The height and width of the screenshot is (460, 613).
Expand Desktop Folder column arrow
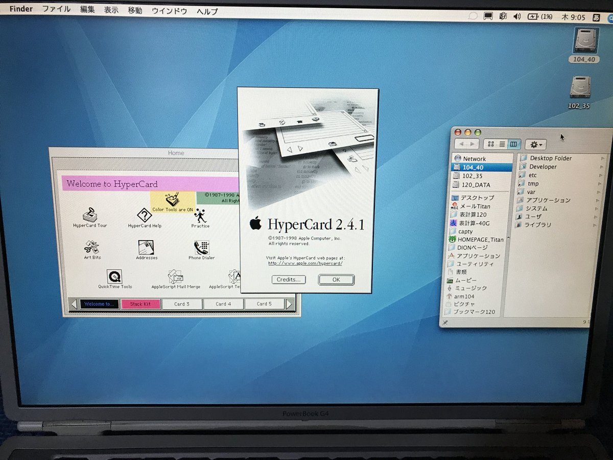point(602,158)
